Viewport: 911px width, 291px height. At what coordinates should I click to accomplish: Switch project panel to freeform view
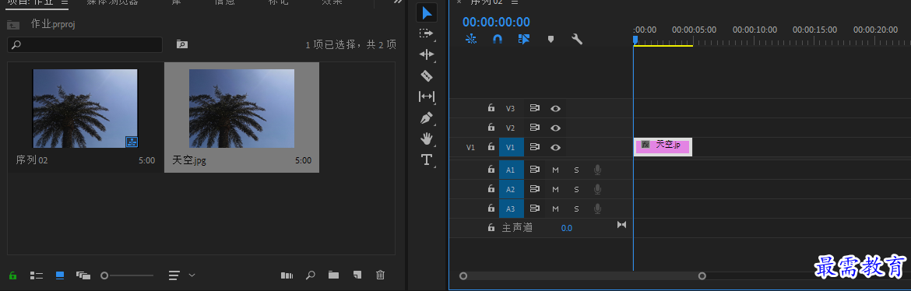83,275
